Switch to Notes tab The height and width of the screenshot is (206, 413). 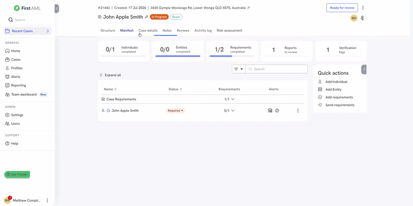(167, 30)
